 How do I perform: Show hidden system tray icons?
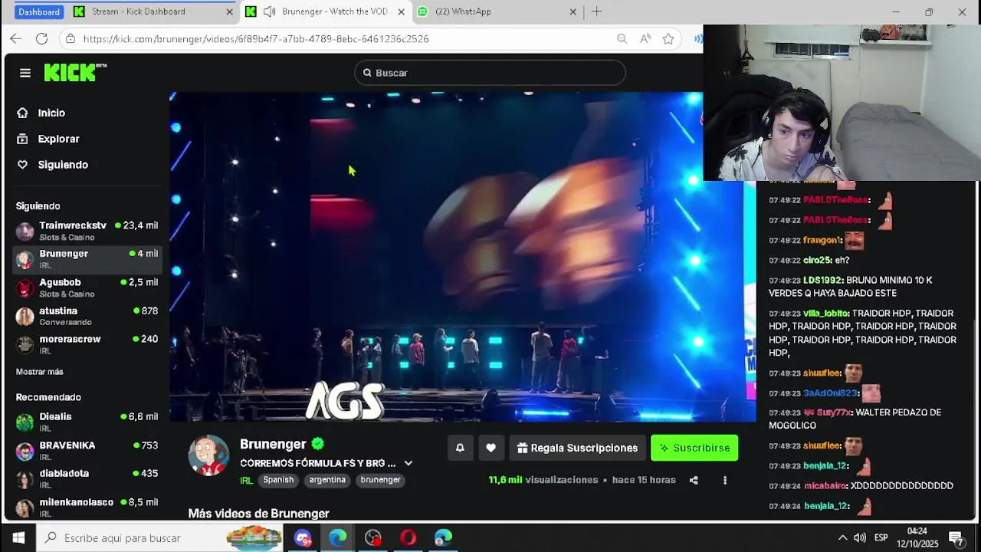coord(842,537)
